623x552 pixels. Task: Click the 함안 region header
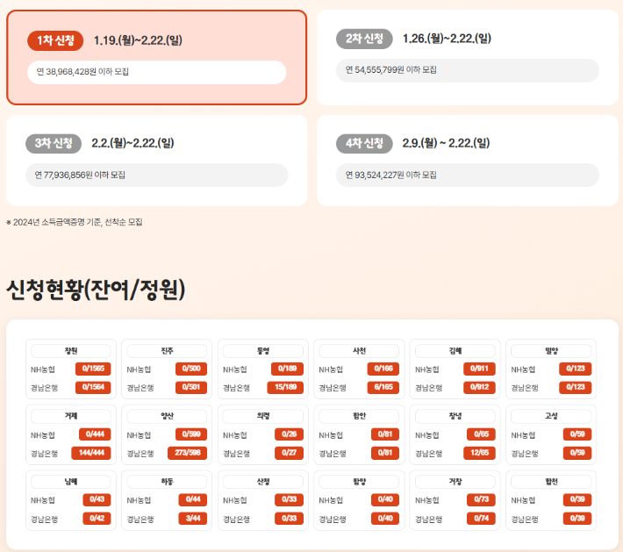(x=359, y=416)
